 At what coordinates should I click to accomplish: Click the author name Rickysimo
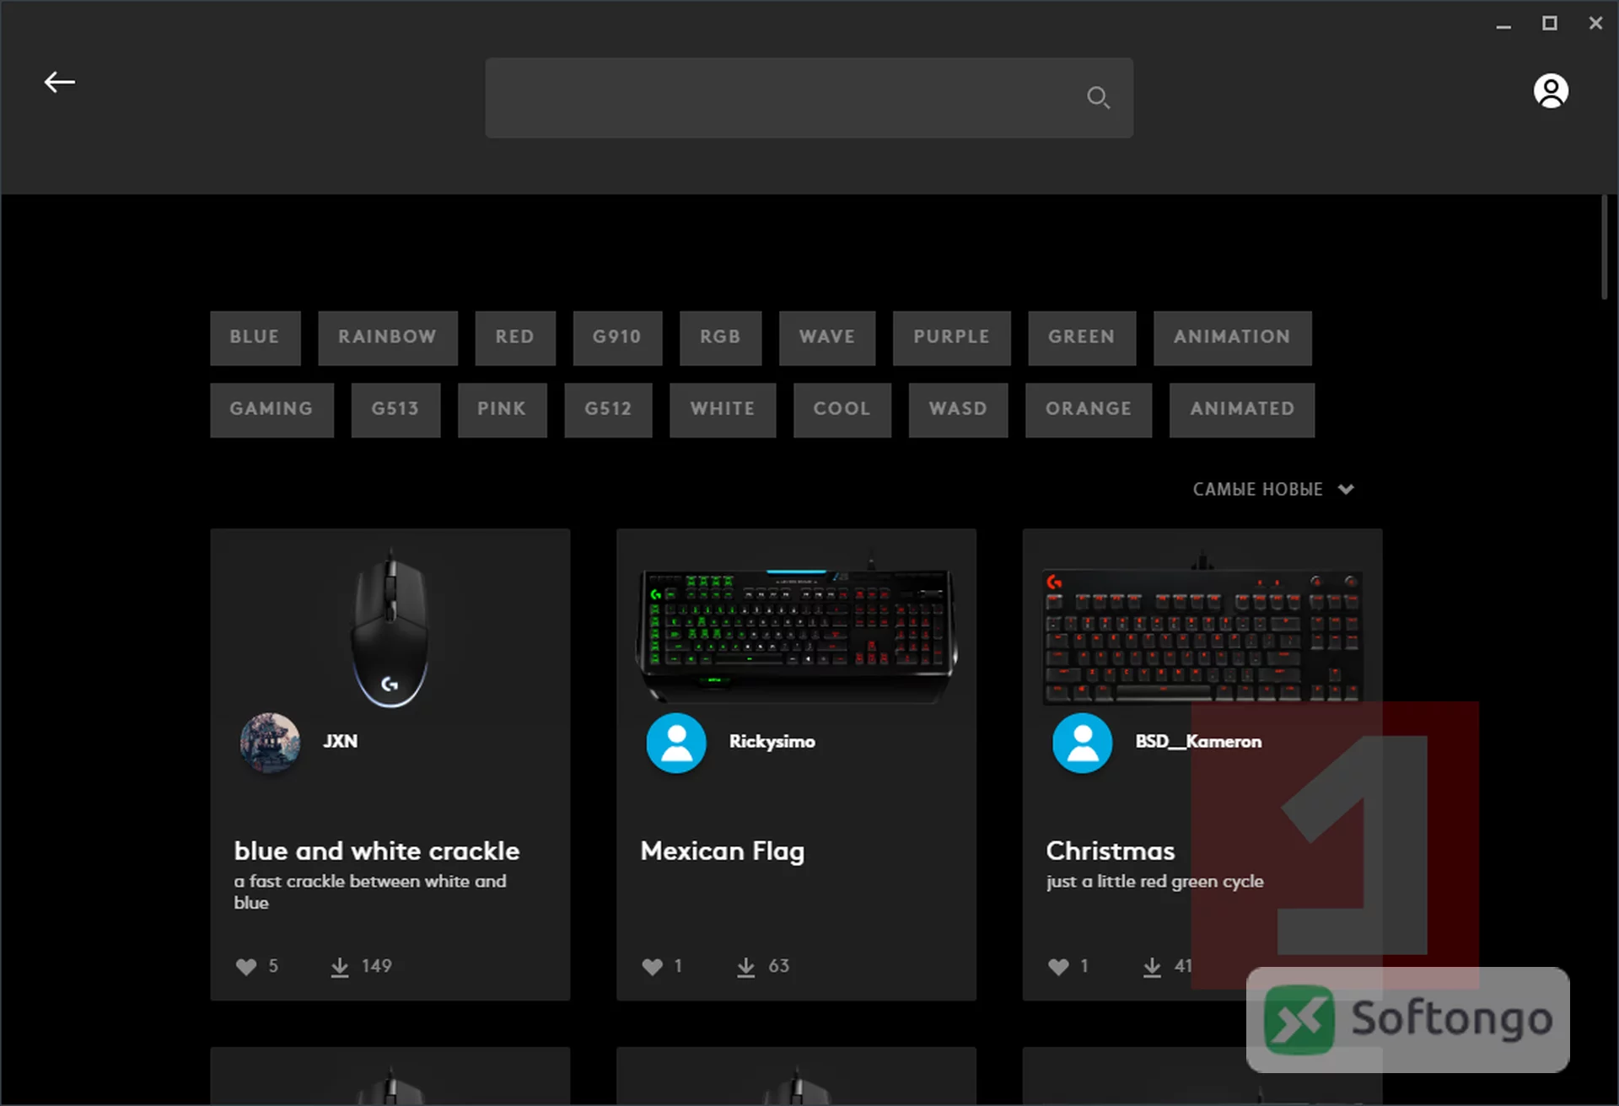[x=772, y=742]
